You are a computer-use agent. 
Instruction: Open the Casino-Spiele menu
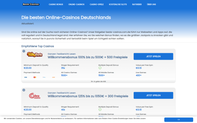tap(97, 4)
